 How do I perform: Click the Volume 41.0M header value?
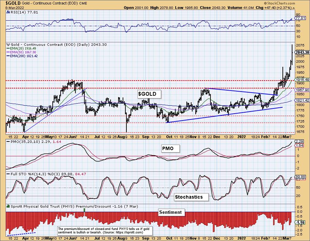click(241, 8)
